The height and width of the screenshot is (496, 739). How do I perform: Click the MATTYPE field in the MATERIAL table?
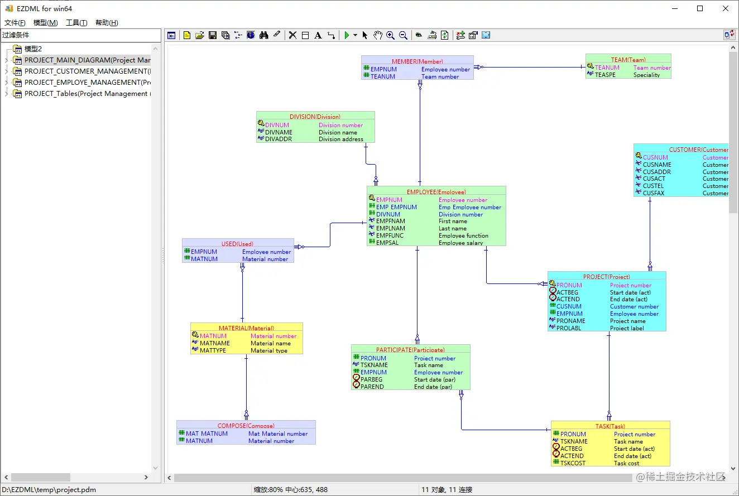(x=213, y=350)
